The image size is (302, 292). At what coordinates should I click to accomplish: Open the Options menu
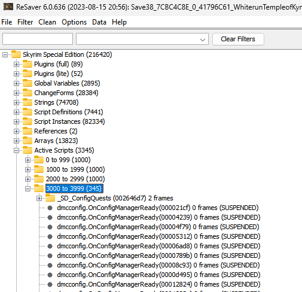(74, 22)
